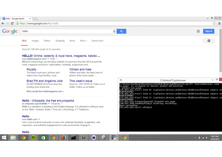Switch to Videos results
Image resolution: width=222 pixels, height=157 pixels.
(47, 41)
